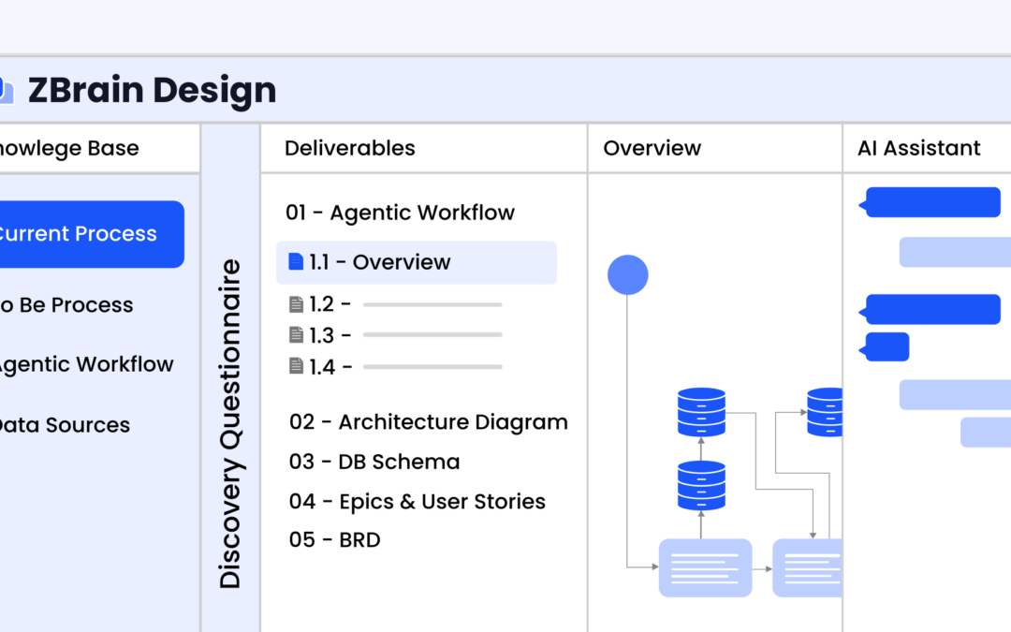Image resolution: width=1011 pixels, height=632 pixels.
Task: Open the Discovery Questionnaire vertical tab
Action: pyautogui.click(x=230, y=424)
